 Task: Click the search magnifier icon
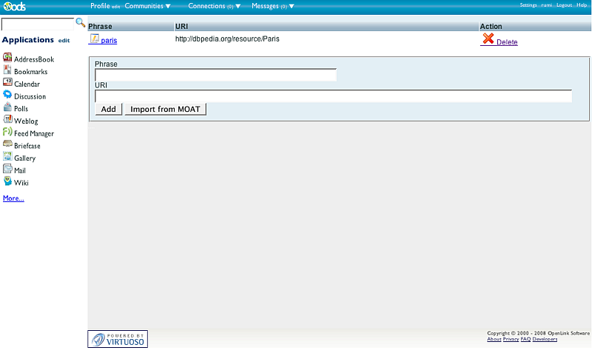click(x=81, y=23)
